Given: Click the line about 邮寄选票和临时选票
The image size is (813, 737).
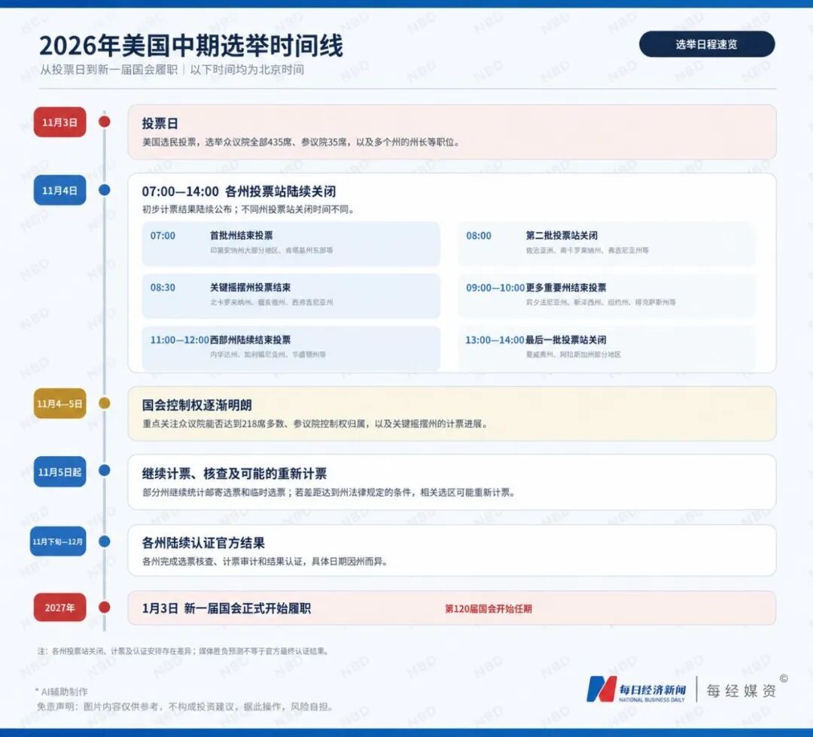Looking at the screenshot, I should coord(329,492).
